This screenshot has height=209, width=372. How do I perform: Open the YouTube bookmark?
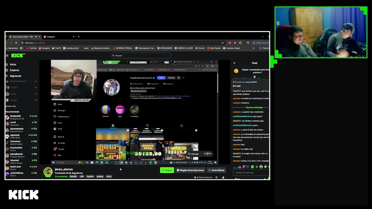[x=32, y=48]
